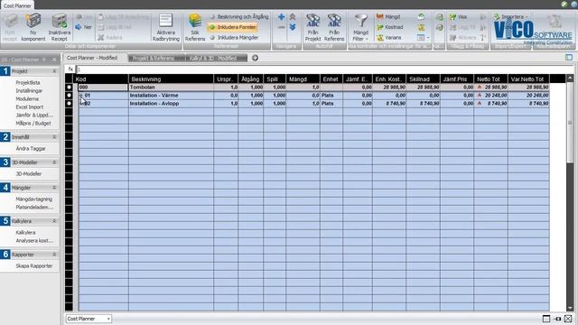Click Autofill Från Referens icon
Screen dimensions: 578x325
334,21
